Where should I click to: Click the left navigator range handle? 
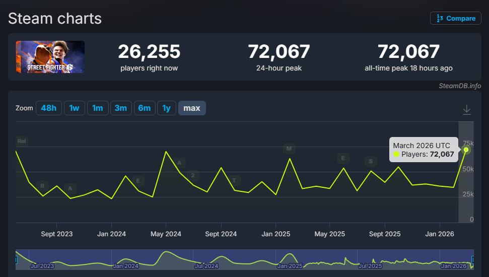click(x=16, y=259)
